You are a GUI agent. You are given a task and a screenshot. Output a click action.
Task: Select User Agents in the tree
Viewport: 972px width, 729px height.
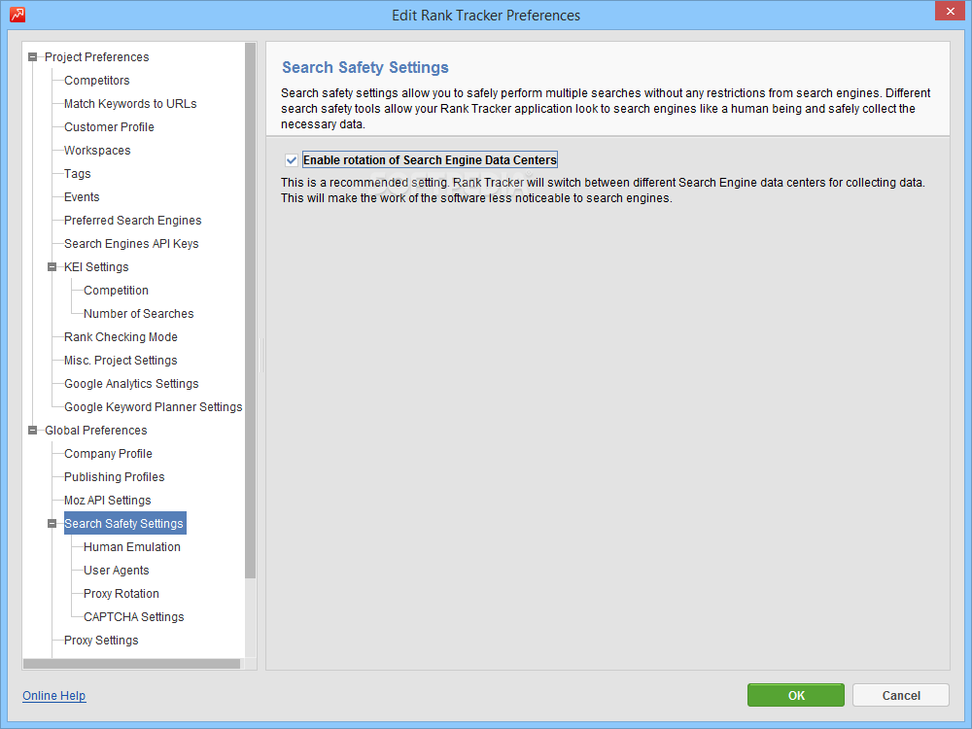pos(117,571)
